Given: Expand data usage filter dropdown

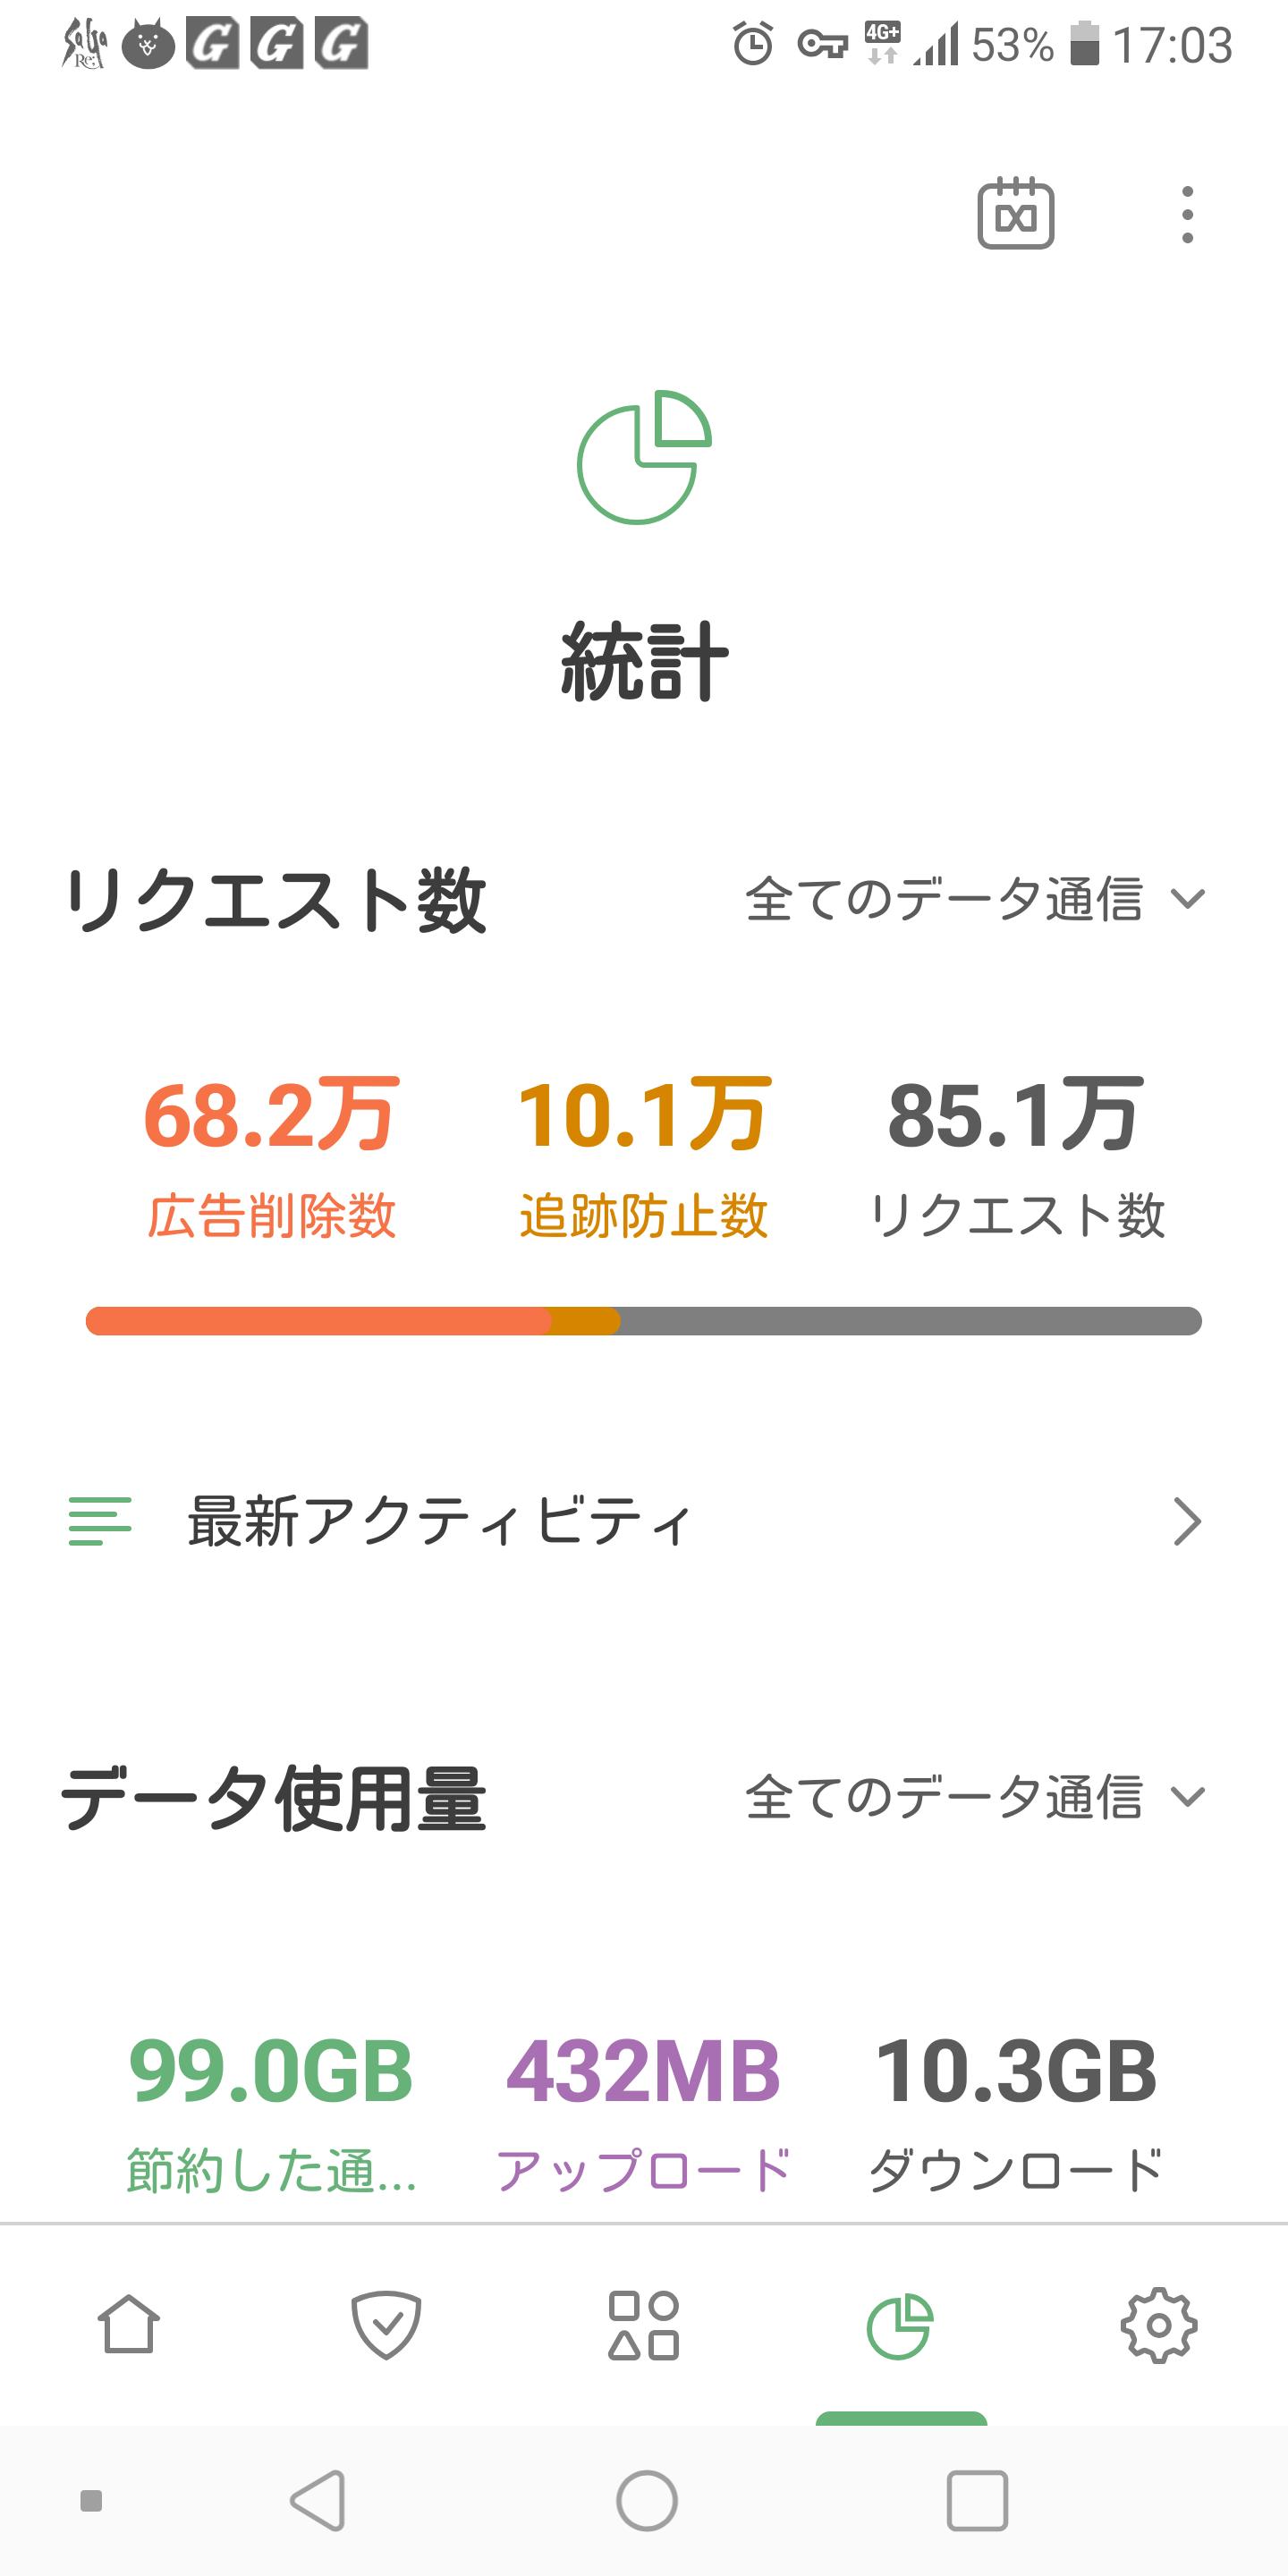Looking at the screenshot, I should 975,1797.
